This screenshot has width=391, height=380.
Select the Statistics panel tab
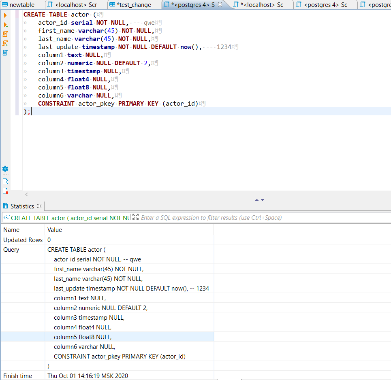click(x=22, y=206)
